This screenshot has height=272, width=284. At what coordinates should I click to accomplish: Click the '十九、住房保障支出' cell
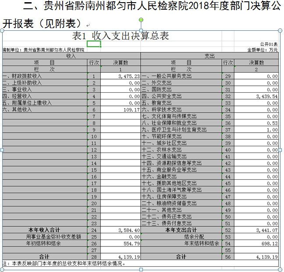181,197
